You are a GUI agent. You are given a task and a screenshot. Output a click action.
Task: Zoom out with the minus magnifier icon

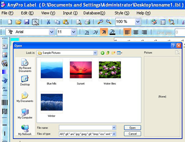pyautogui.click(x=109, y=22)
